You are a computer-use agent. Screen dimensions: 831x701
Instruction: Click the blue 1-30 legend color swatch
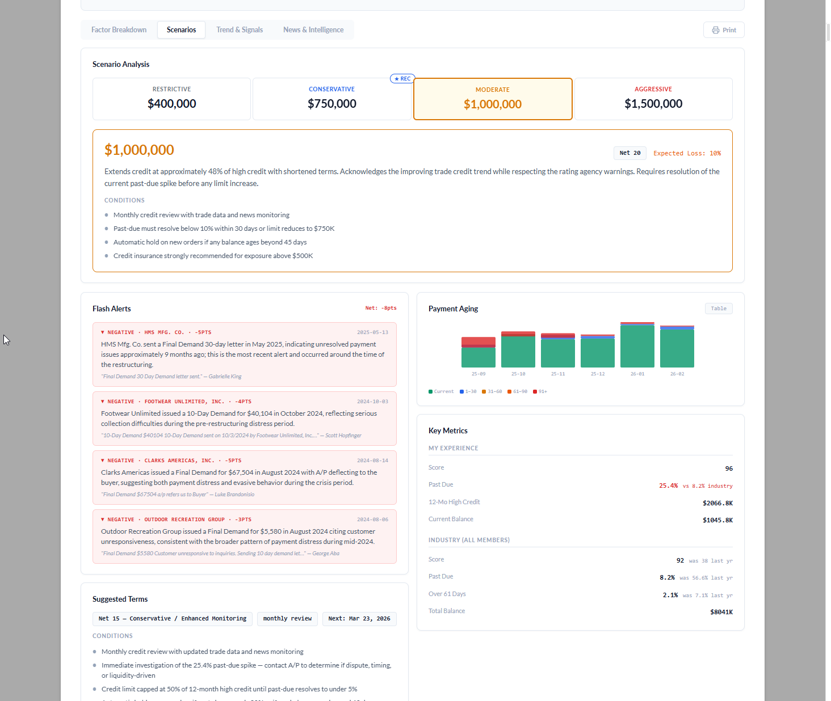[x=462, y=391]
